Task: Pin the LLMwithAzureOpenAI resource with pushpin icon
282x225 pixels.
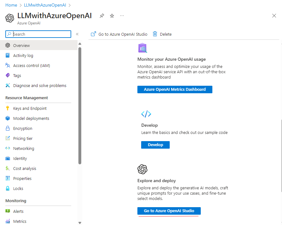Action: pyautogui.click(x=102, y=16)
